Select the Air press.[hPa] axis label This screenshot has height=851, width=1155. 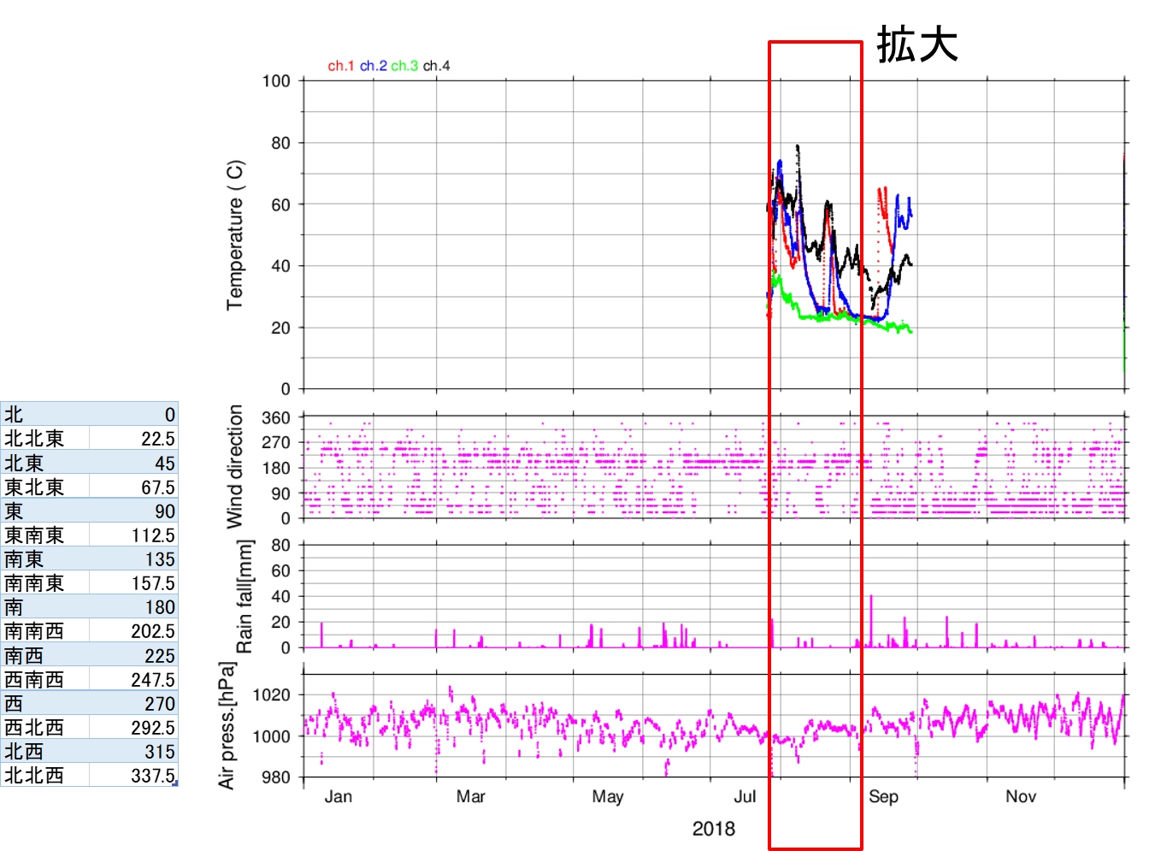pyautogui.click(x=226, y=724)
